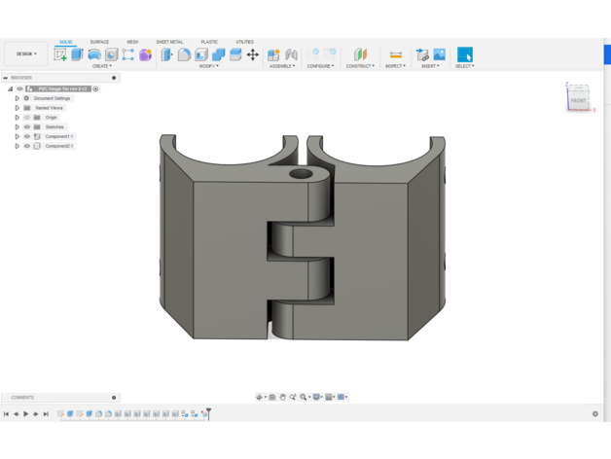
Task: Show the Origin folder with eye icon
Action: [27, 118]
